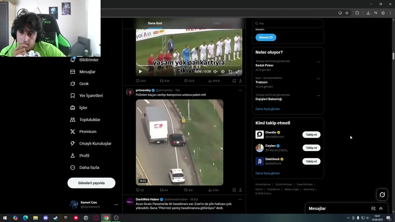Expand the Mesajlar drawer
Image resolution: width=395 pixels, height=222 pixels.
click(x=381, y=208)
